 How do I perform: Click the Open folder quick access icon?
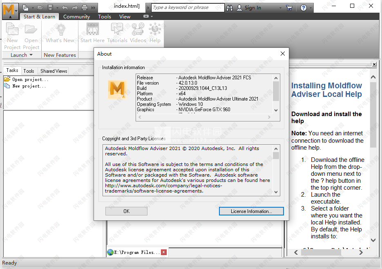[x=40, y=8]
